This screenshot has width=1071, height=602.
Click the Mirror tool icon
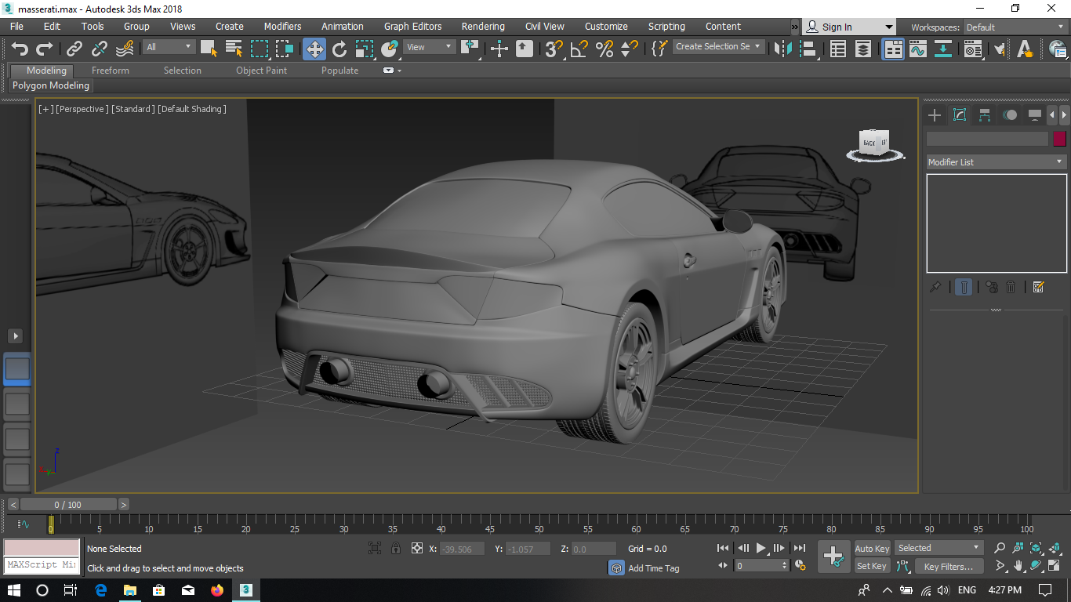coord(782,49)
